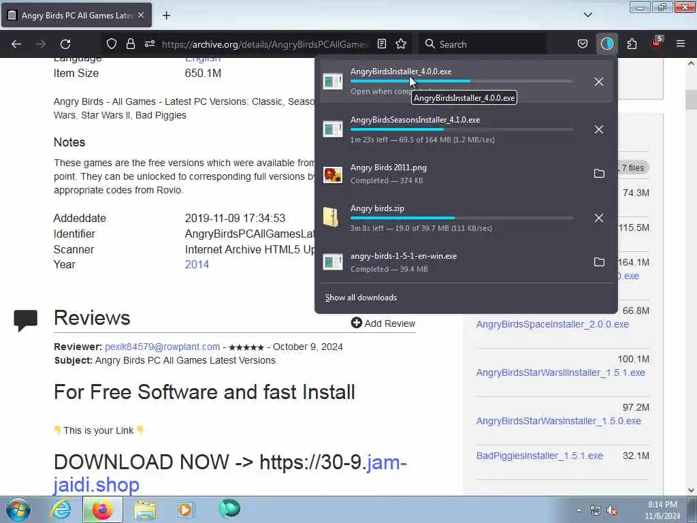The width and height of the screenshot is (697, 523).
Task: Download AngryBirdsStarWarsIIInstaller_1.5.1.exe
Action: pyautogui.click(x=561, y=373)
